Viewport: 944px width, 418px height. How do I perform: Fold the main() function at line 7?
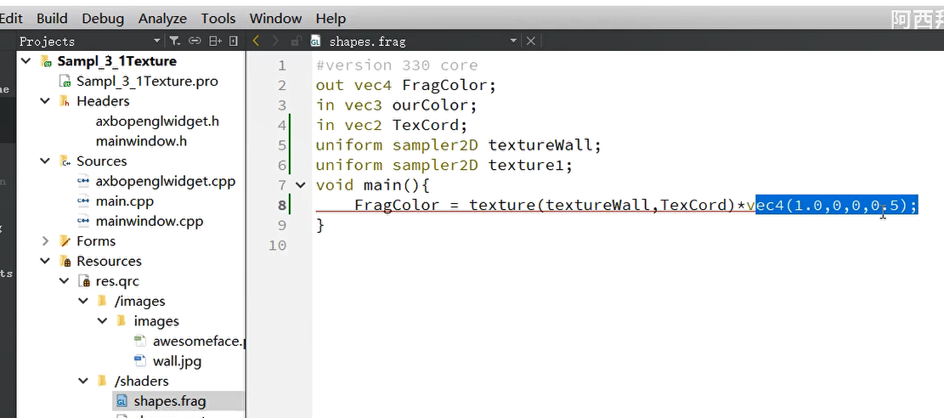(301, 185)
